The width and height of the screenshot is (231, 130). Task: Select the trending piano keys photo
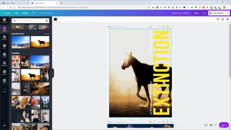(x=16, y=89)
